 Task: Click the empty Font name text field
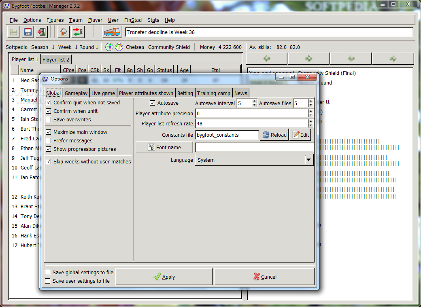254,147
